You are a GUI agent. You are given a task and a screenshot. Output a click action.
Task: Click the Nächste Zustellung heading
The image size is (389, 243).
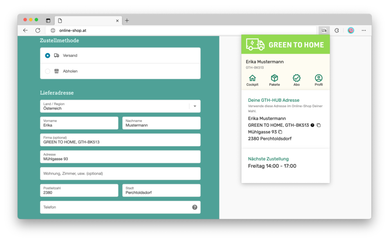point(268,159)
